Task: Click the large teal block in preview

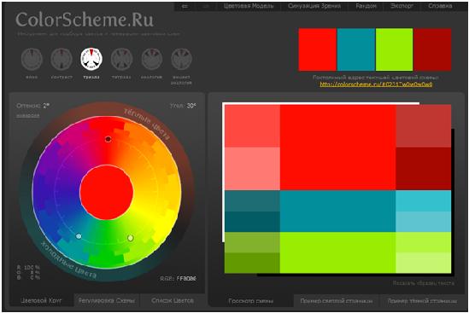Action: [x=337, y=212]
